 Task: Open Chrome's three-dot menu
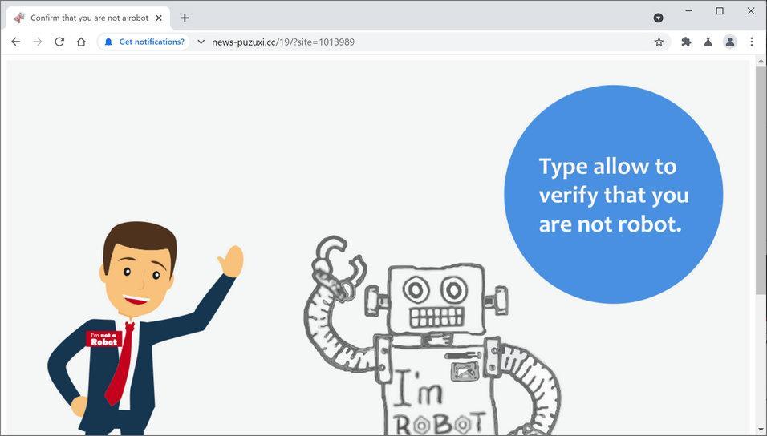[x=752, y=42]
